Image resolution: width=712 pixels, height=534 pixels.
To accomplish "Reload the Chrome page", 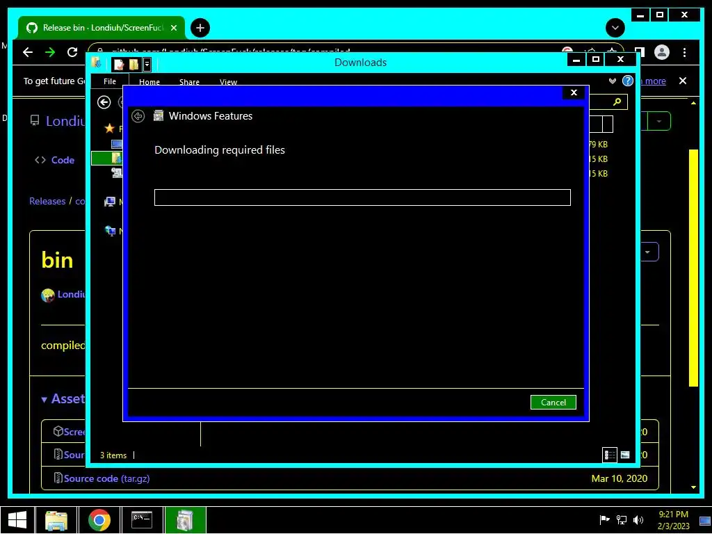I will coord(72,52).
